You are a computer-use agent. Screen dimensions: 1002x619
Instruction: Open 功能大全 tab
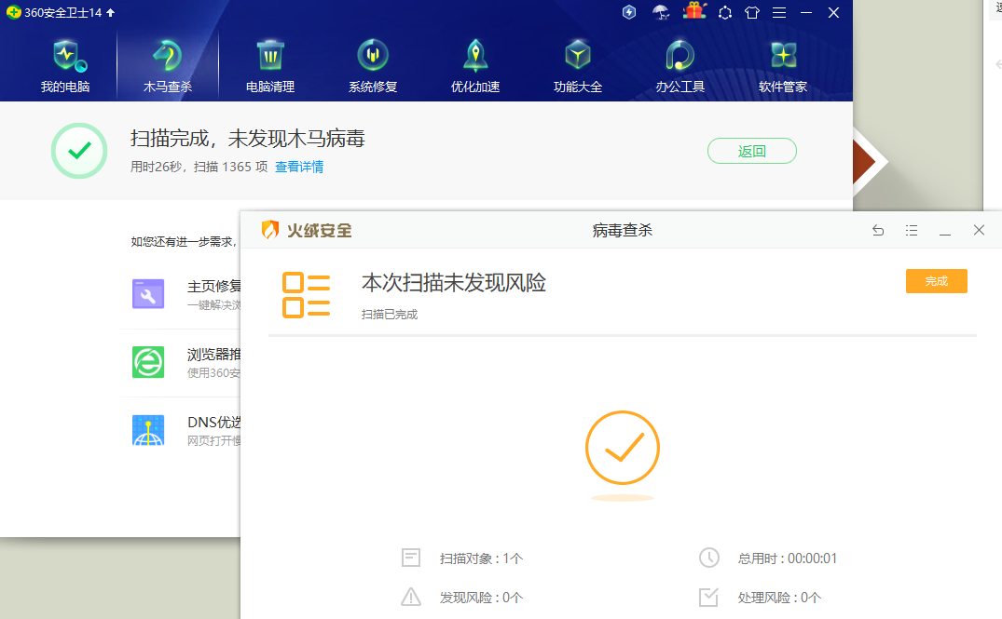578,66
